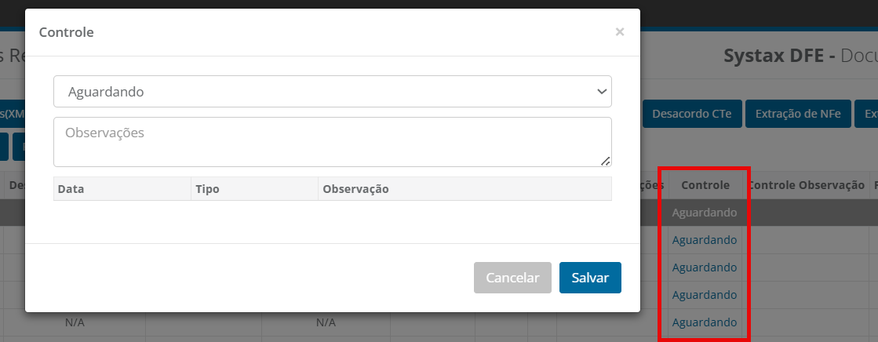The width and height of the screenshot is (878, 342).
Task: Focus the Observações text area
Action: [x=333, y=142]
